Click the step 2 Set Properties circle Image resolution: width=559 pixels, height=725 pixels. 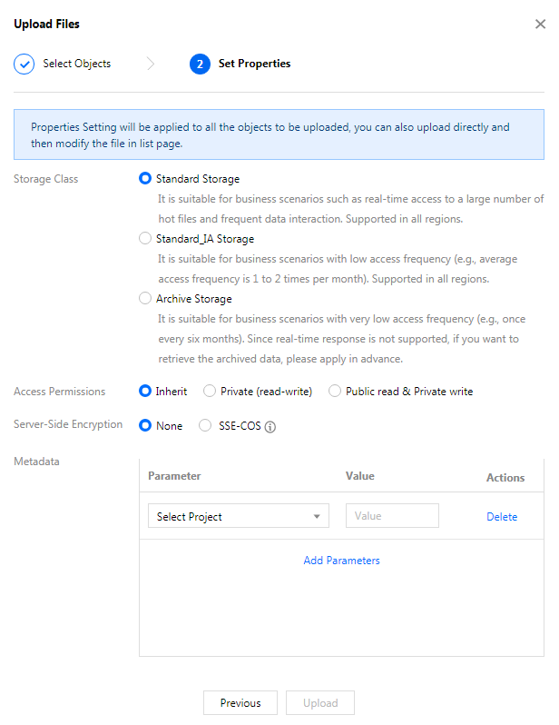(x=200, y=64)
